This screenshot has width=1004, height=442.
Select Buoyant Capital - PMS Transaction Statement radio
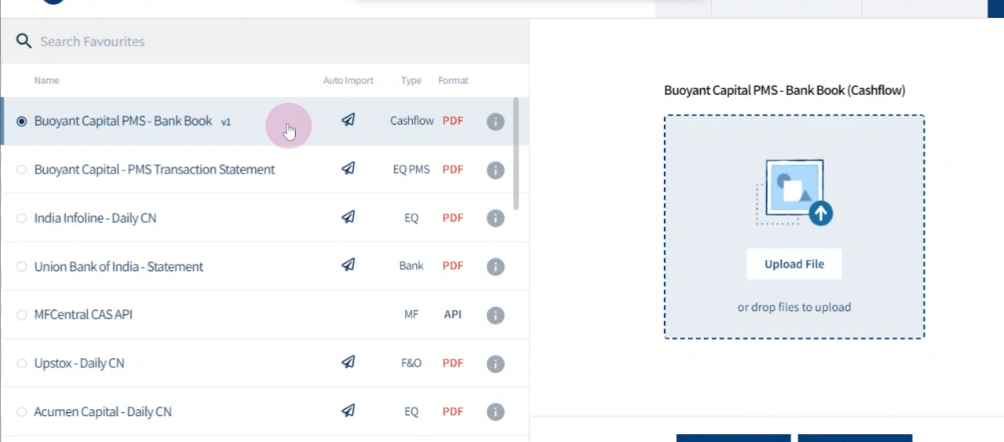(21, 170)
